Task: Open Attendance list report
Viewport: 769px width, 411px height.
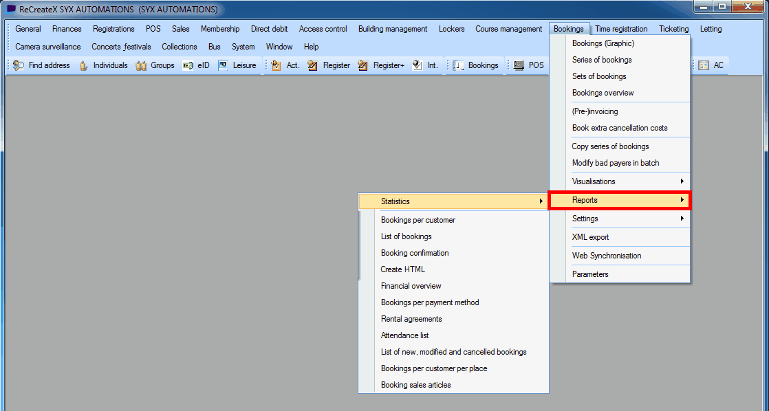Action: (x=404, y=335)
